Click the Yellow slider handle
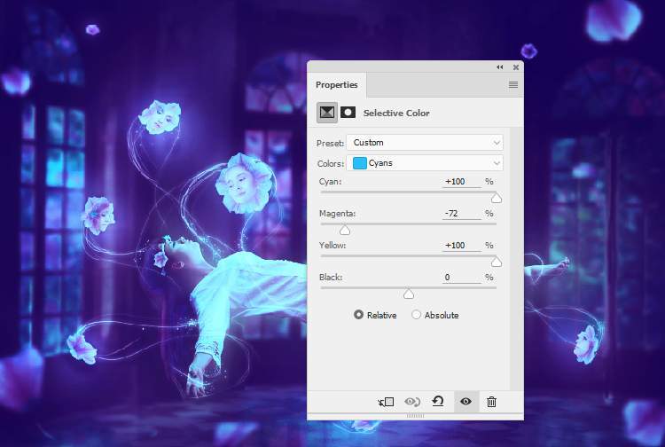Image resolution: width=665 pixels, height=447 pixels. [x=497, y=263]
